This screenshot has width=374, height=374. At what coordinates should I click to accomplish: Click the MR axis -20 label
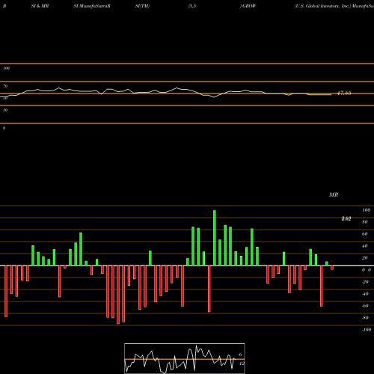coord(365,282)
